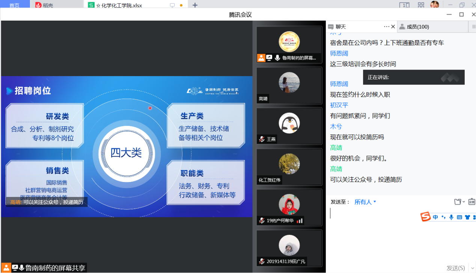Viewport: 476px width, 273px height.
Task: Expand the 所有人 recipient dropdown
Action: pyautogui.click(x=365, y=202)
